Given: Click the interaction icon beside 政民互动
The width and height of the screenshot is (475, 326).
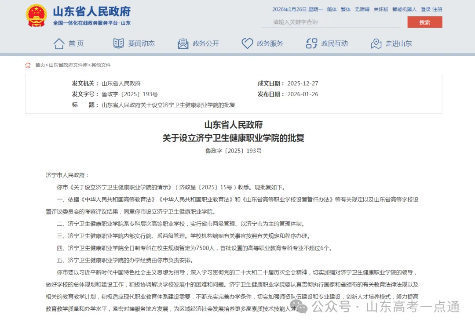Looking at the screenshot, I should tap(312, 43).
